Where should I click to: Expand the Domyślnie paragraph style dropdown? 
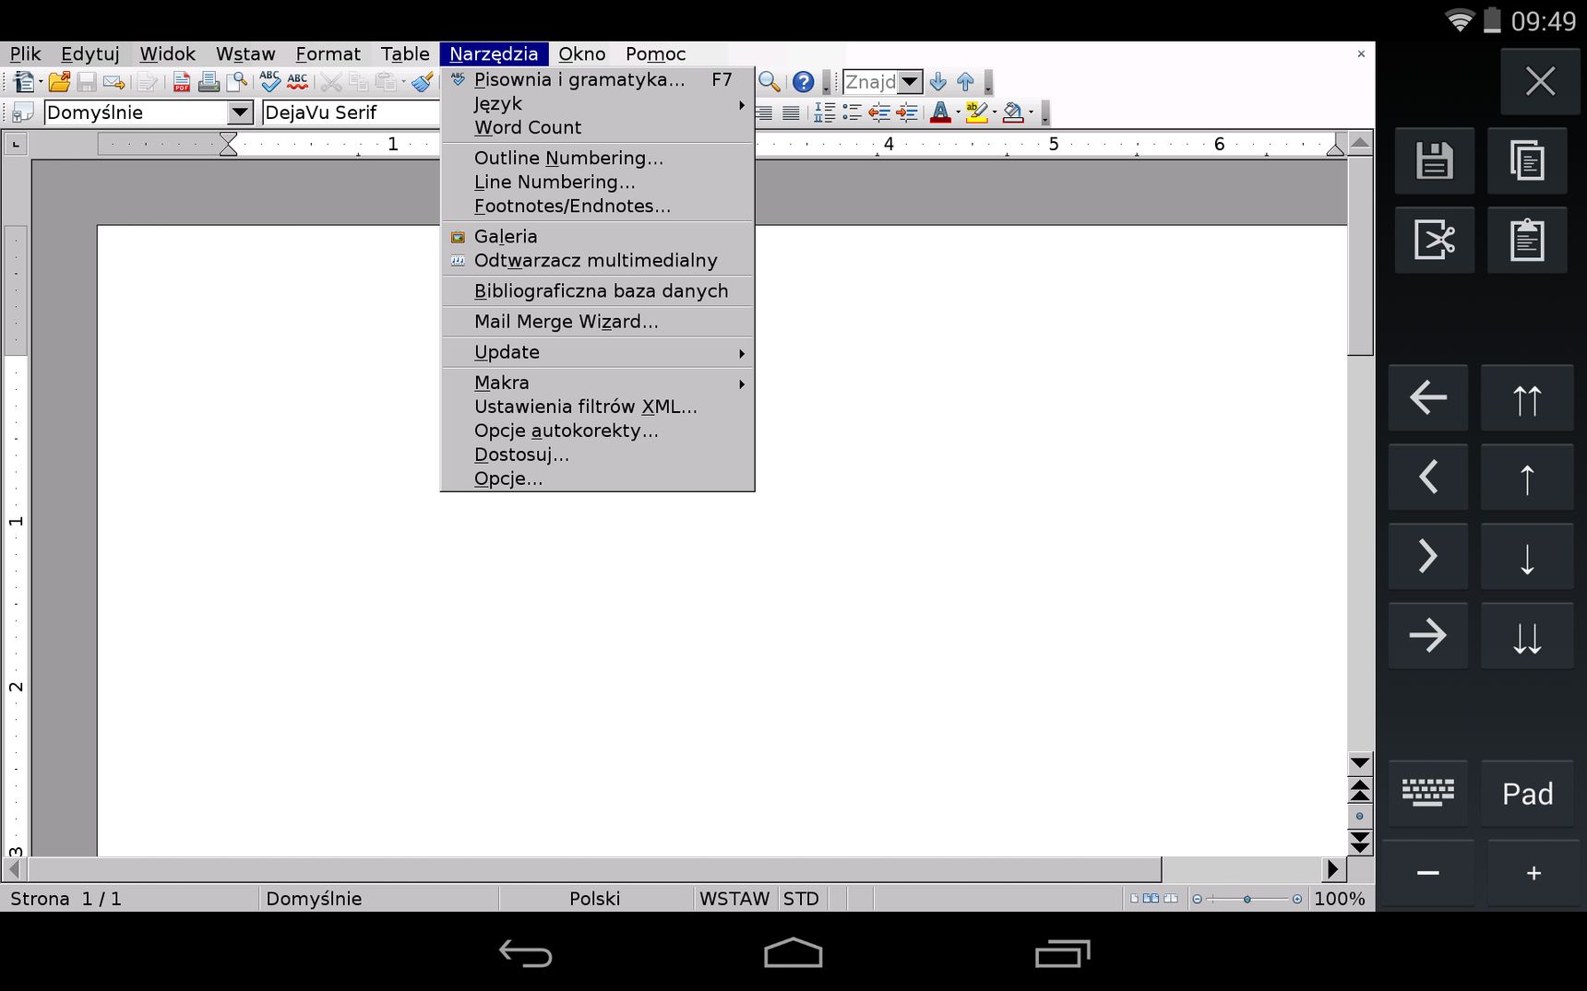[240, 112]
